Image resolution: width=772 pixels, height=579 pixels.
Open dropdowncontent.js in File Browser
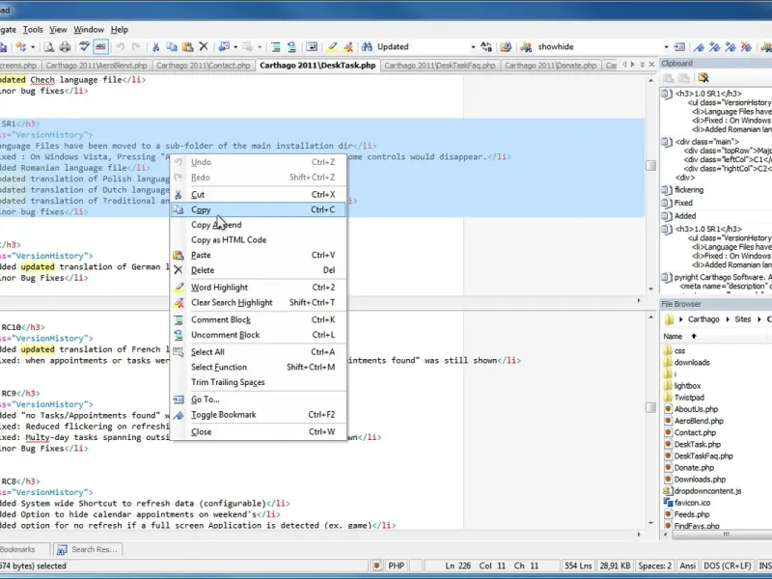[707, 491]
